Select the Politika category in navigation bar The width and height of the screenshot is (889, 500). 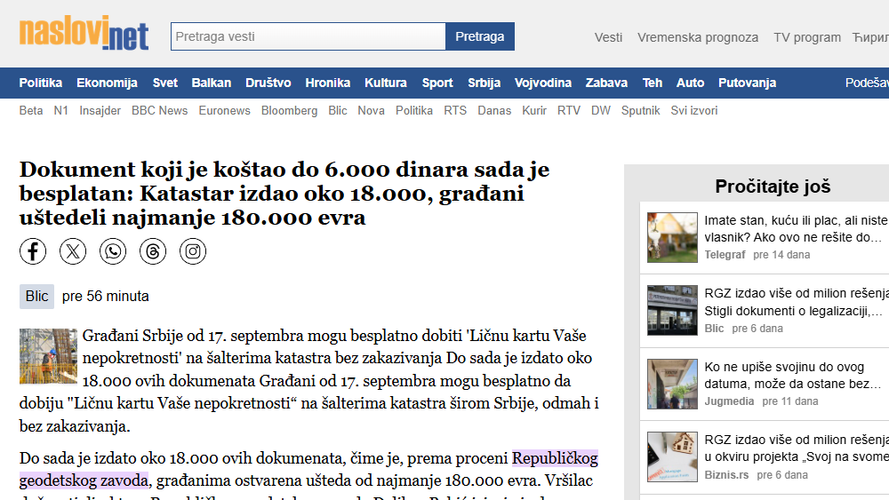(x=41, y=83)
